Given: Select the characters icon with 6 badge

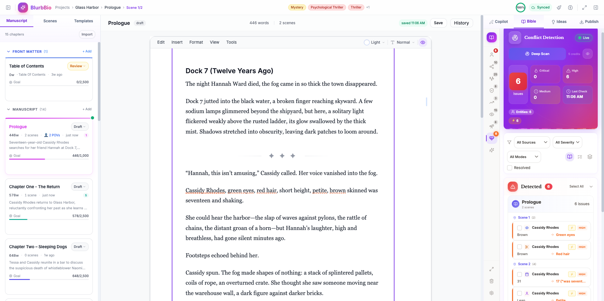Looking at the screenshot, I should [492, 55].
